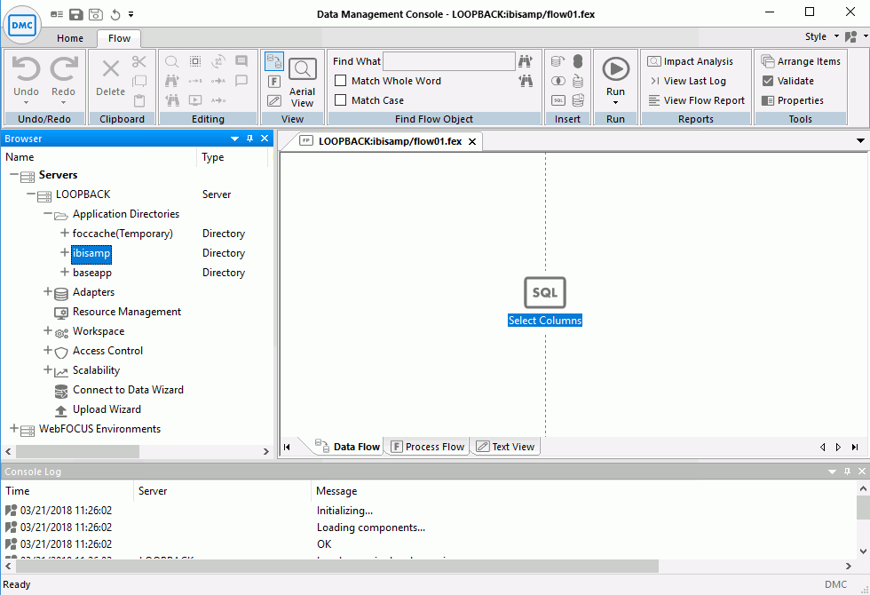Select the Process Flow 'F' icon in View group

click(274, 82)
